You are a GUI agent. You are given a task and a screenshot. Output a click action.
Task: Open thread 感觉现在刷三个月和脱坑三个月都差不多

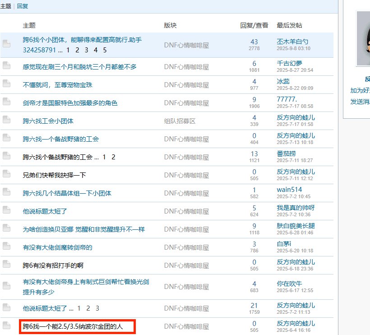[x=79, y=67]
